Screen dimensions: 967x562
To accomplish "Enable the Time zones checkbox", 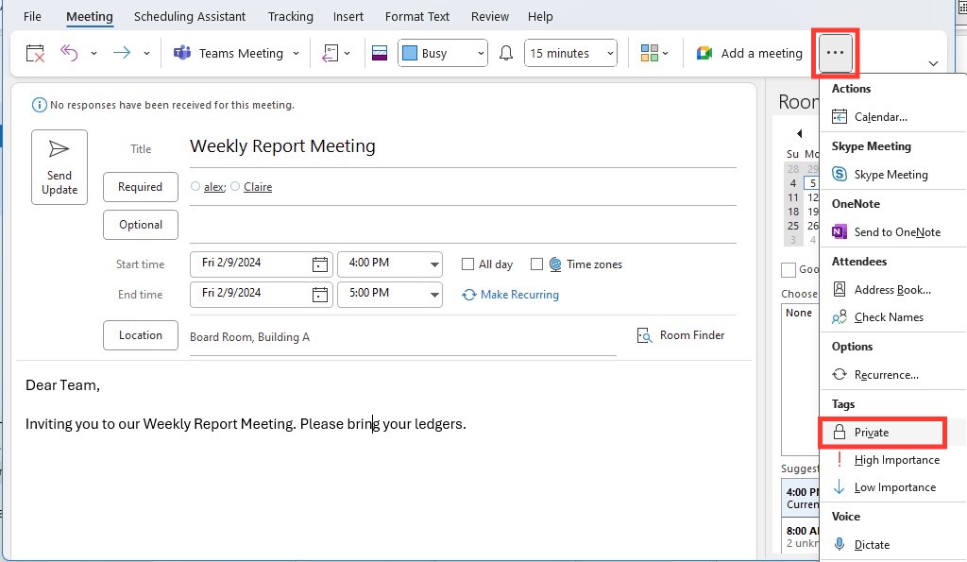I will [x=536, y=264].
